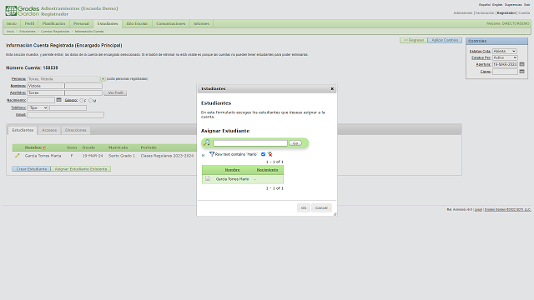Open Estatus Per dropdown
The height and width of the screenshot is (300, 534).
[x=505, y=57]
